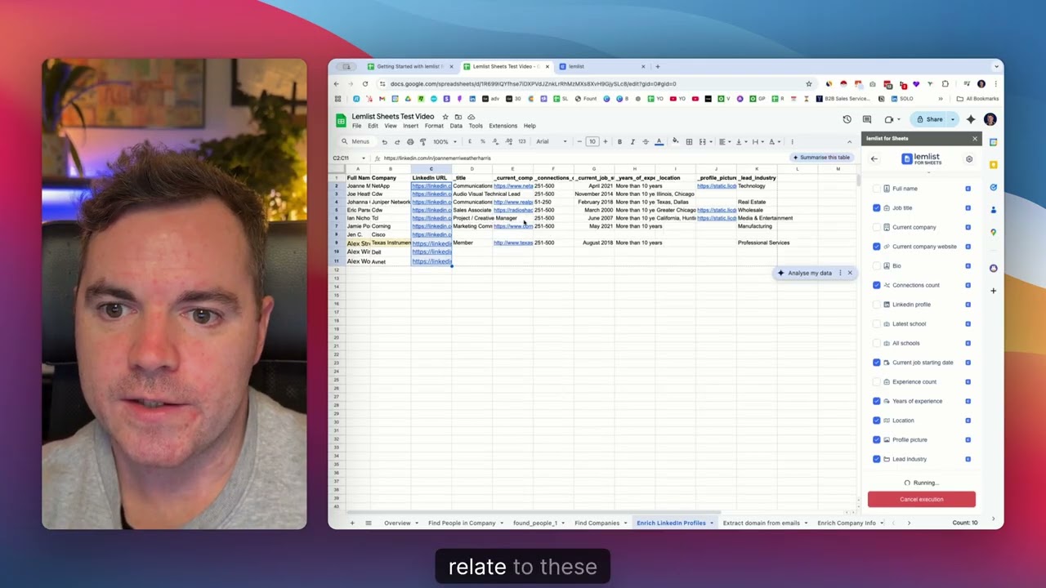The image size is (1046, 588).
Task: Open the Insert menu
Action: 410,126
